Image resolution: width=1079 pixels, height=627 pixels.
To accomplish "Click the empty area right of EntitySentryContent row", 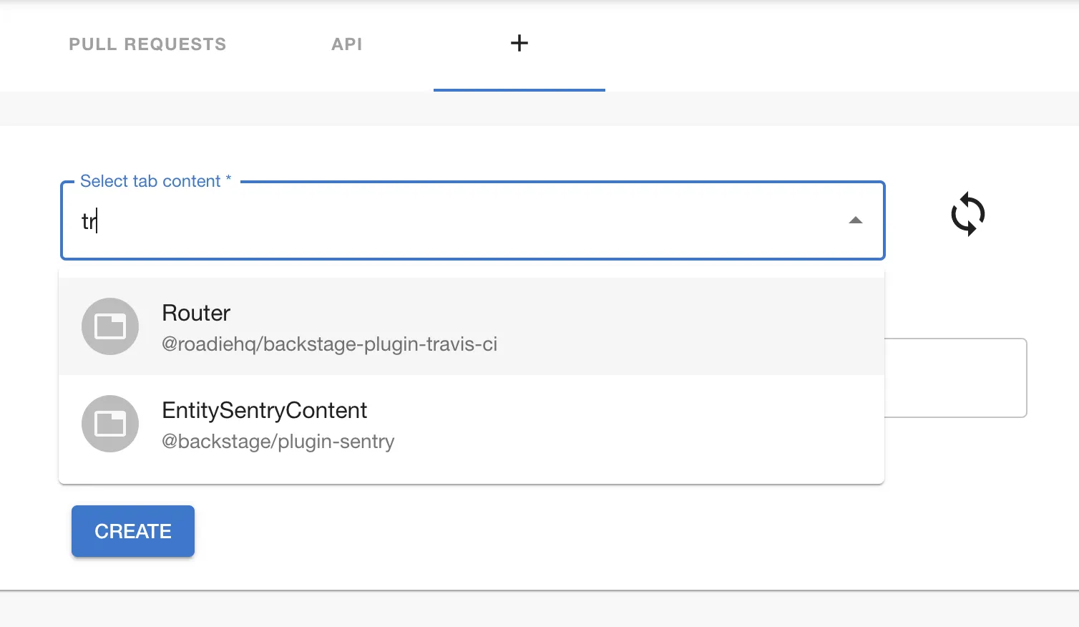I will pyautogui.click(x=644, y=424).
